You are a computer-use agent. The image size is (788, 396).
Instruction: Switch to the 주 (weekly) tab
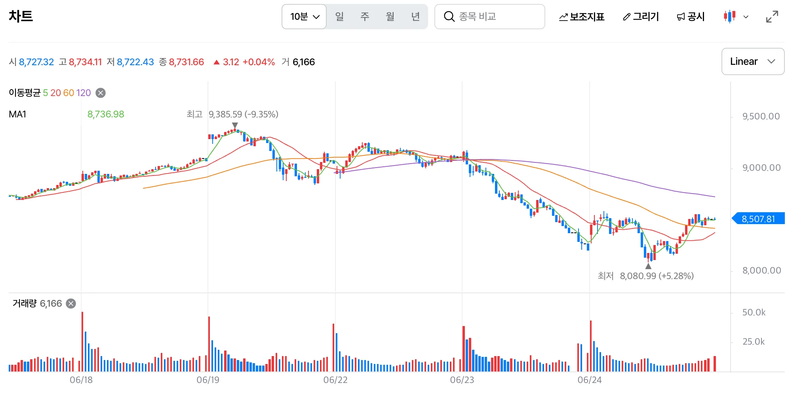click(x=365, y=17)
